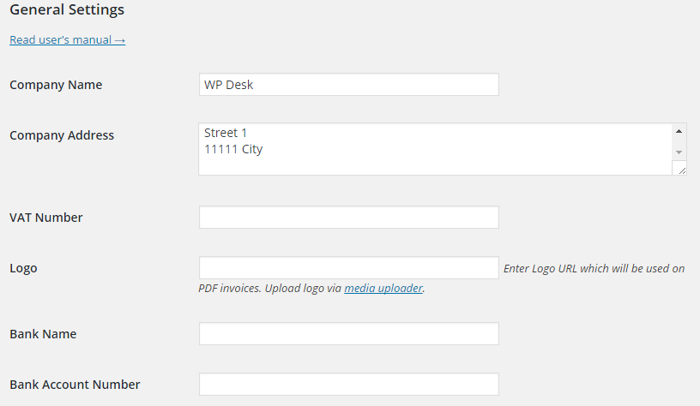Place cursor on the 'Street 1' address line
The image size is (700, 406).
pyautogui.click(x=226, y=133)
